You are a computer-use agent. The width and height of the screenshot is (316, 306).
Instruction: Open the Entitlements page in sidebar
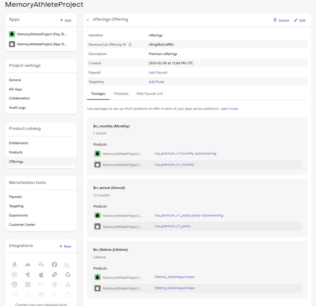coord(19,143)
